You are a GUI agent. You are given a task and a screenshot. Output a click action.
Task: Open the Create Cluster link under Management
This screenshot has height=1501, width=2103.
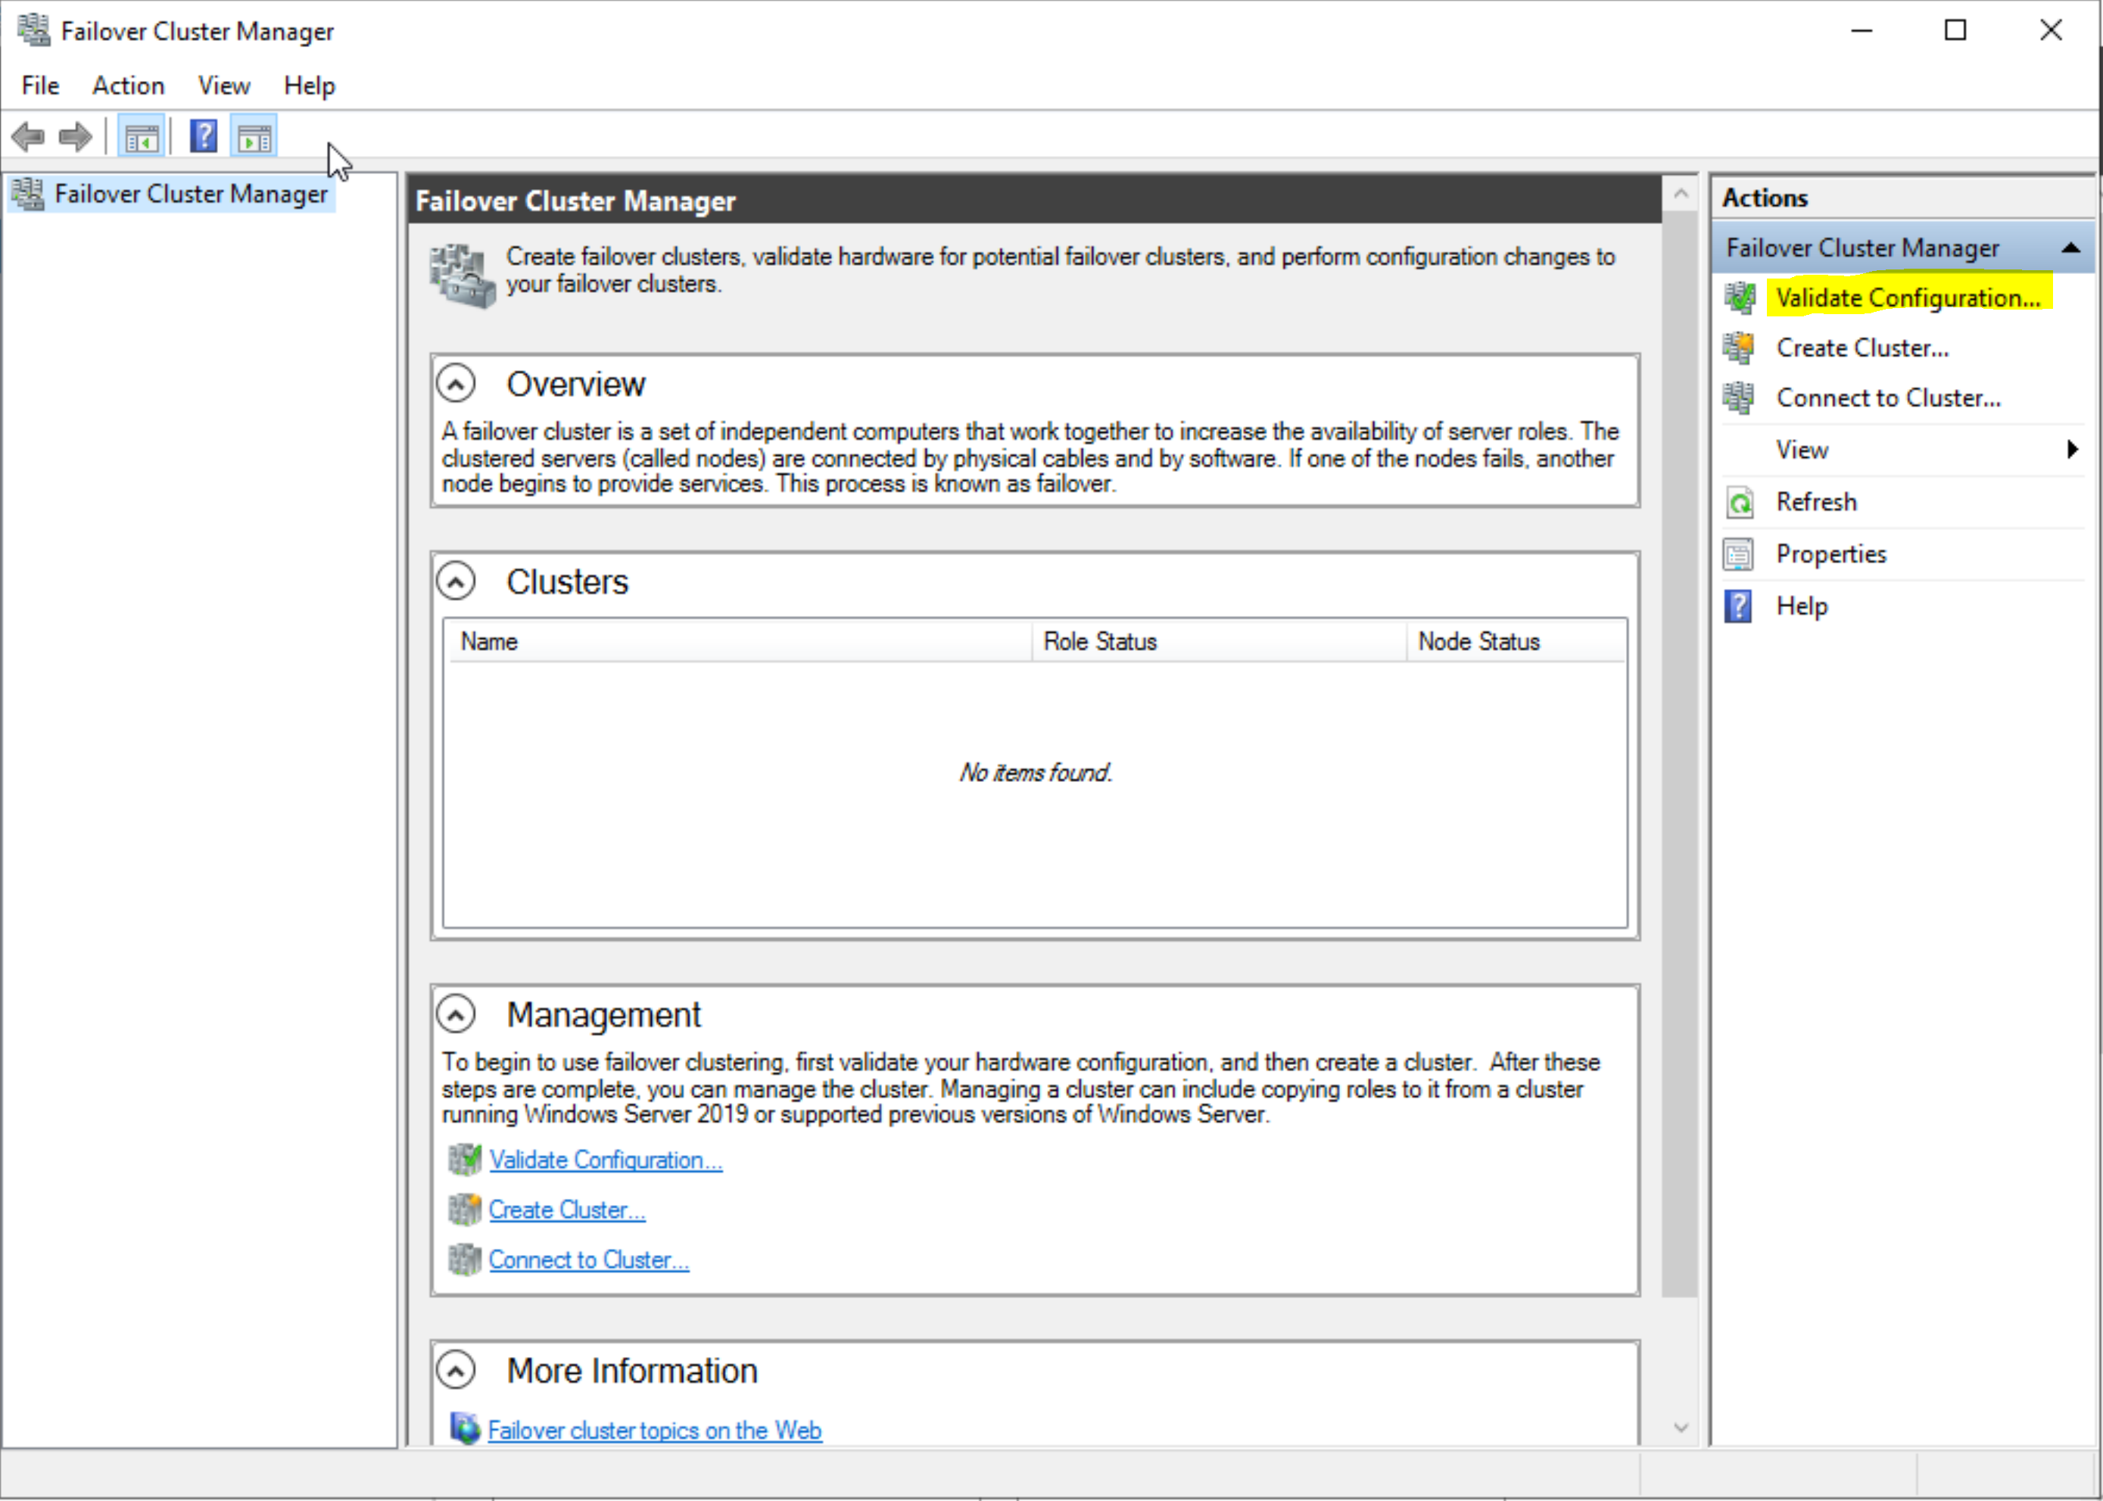pos(567,1210)
